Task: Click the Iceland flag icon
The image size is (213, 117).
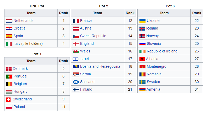Action: (142, 28)
